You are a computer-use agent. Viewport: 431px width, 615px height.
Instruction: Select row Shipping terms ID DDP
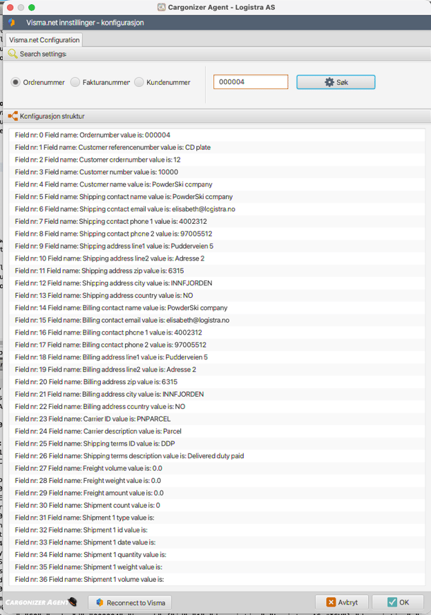217,444
